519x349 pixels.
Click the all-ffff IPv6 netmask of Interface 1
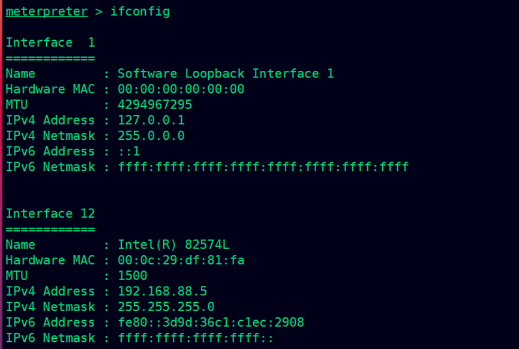(263, 167)
